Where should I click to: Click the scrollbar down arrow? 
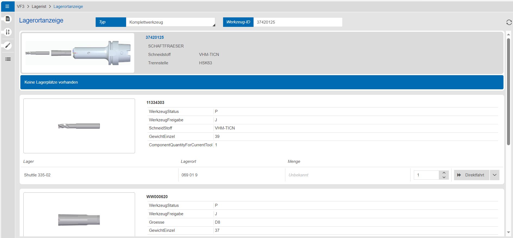(508, 232)
